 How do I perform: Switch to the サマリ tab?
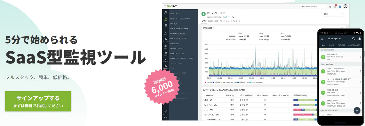click(204, 21)
